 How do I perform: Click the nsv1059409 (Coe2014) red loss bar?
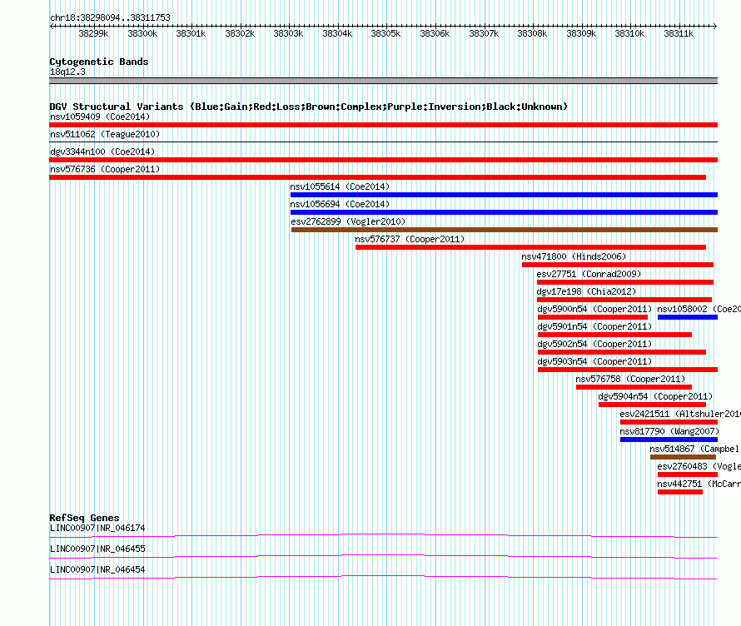click(383, 125)
